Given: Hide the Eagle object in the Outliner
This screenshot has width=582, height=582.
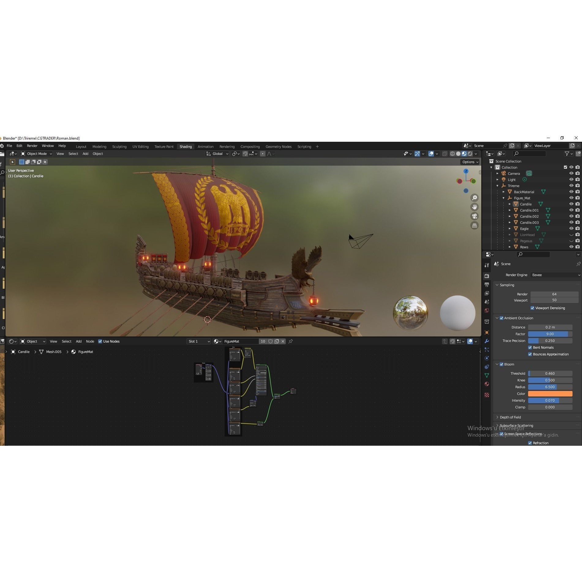Looking at the screenshot, I should pyautogui.click(x=571, y=228).
